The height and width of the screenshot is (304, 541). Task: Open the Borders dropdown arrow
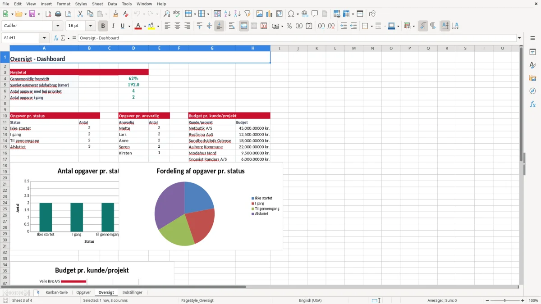click(x=371, y=26)
